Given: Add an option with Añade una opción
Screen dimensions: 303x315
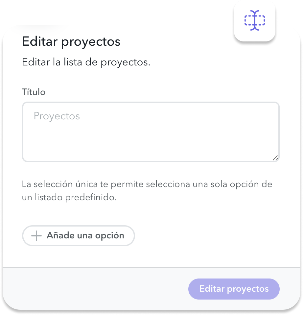Looking at the screenshot, I should [78, 236].
